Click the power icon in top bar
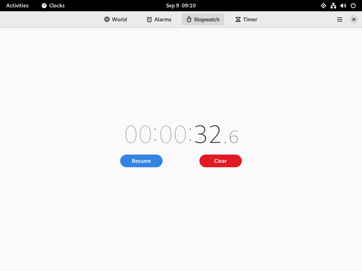362x271 pixels. [353, 6]
